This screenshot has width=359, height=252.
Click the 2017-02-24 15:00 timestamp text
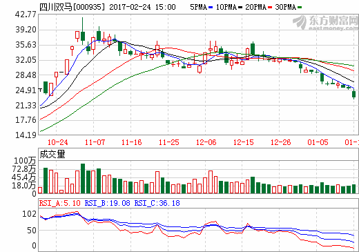(x=142, y=7)
